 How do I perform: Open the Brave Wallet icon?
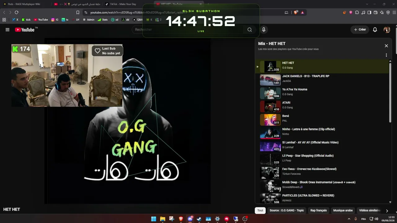click(x=376, y=12)
